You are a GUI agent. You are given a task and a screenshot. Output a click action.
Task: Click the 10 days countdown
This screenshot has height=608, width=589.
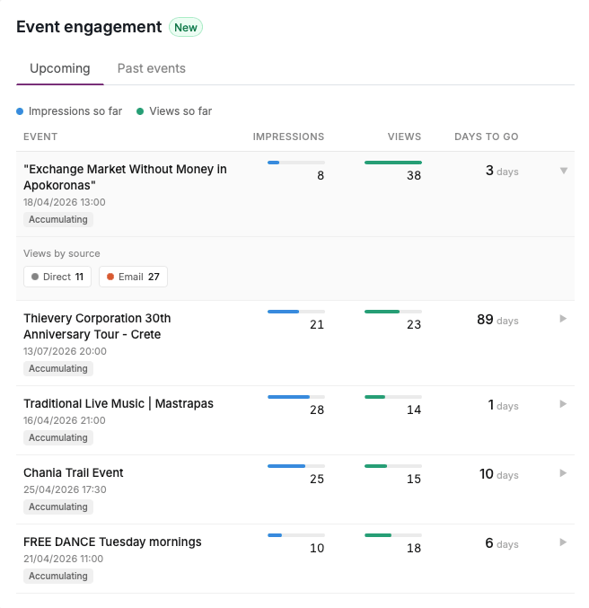point(498,474)
